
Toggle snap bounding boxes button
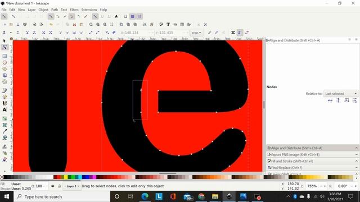pyautogui.click(x=13, y=16)
